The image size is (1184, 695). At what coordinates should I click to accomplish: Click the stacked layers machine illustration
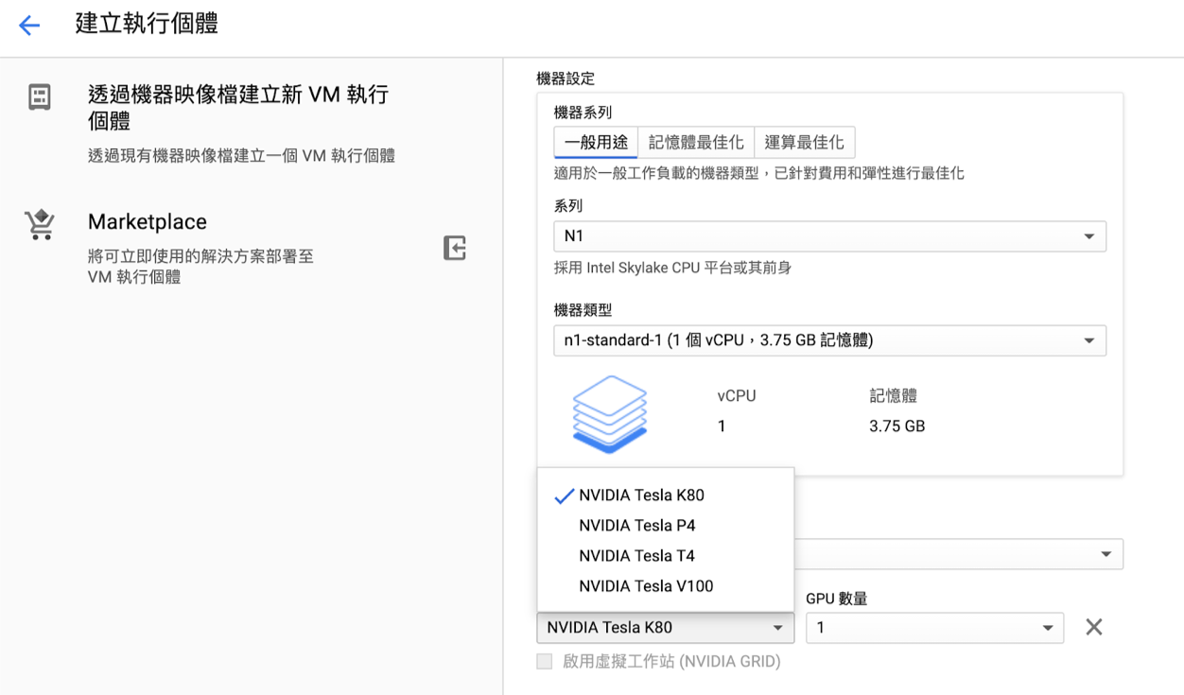610,414
